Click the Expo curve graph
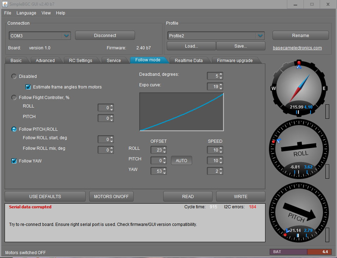 (x=182, y=112)
